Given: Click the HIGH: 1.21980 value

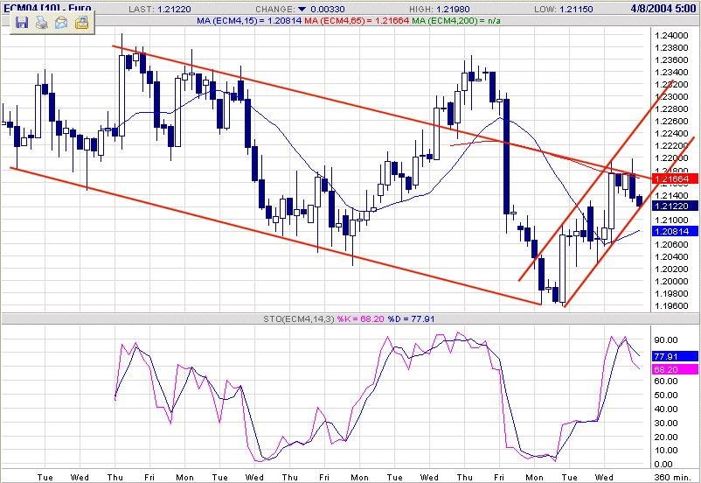Looking at the screenshot, I should tap(441, 9).
